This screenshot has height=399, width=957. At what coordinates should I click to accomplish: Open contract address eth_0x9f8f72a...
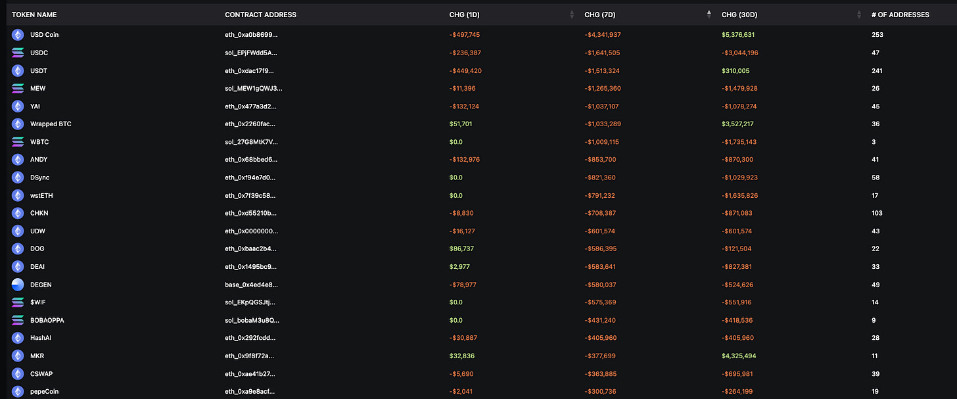[x=249, y=356]
